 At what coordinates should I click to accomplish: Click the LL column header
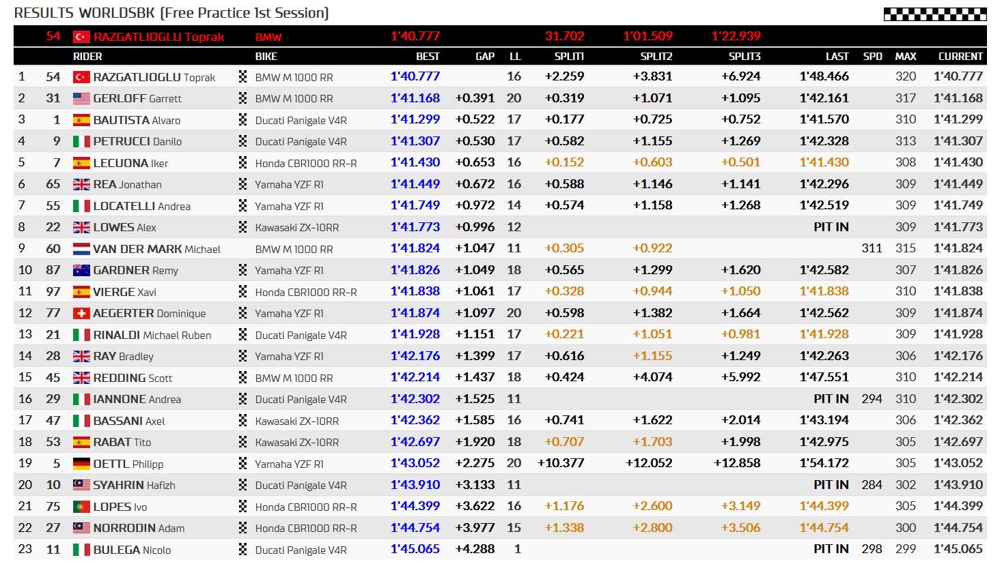[x=515, y=57]
